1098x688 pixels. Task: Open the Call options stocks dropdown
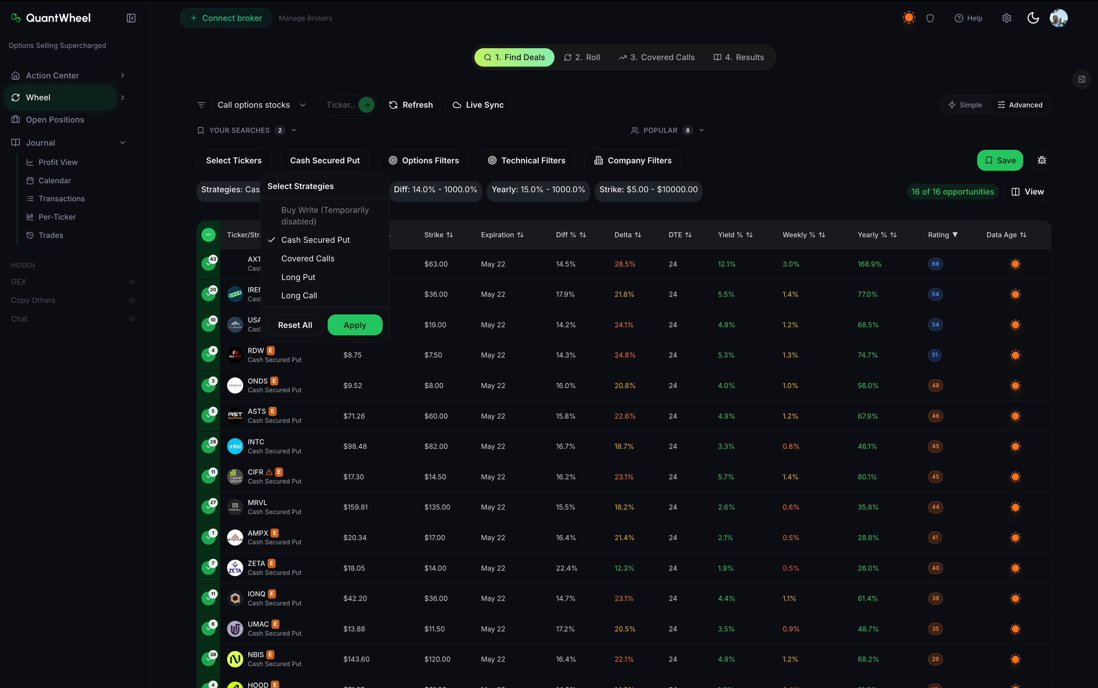click(262, 105)
